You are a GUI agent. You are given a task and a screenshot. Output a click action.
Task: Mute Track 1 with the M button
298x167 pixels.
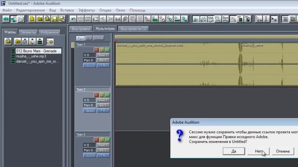coord(107,50)
